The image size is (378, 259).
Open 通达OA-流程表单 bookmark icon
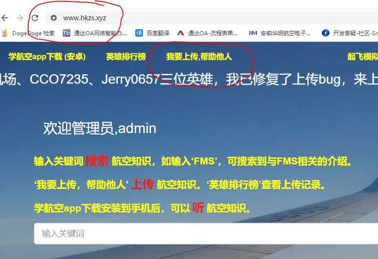tap(181, 33)
